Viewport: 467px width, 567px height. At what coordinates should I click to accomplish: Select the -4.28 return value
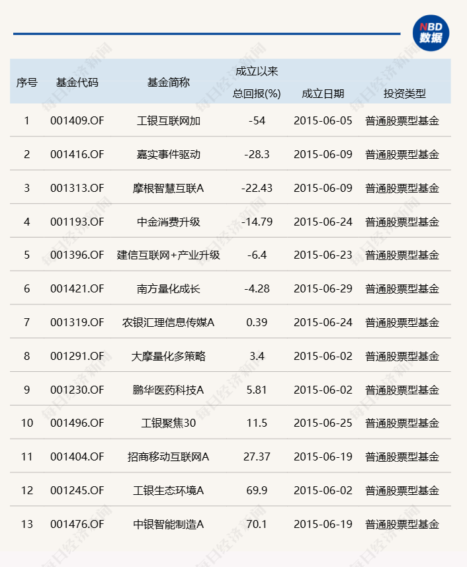pos(257,289)
